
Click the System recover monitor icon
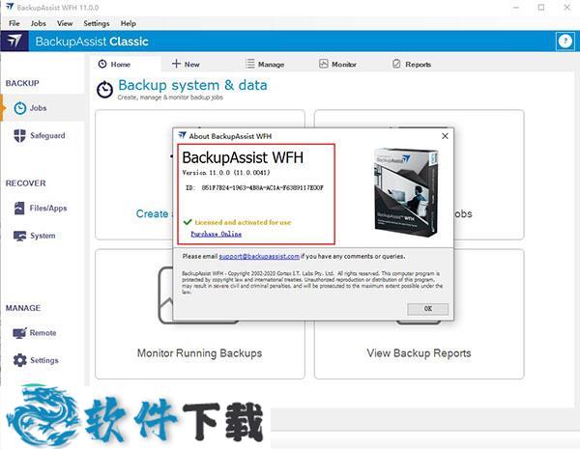(x=19, y=236)
